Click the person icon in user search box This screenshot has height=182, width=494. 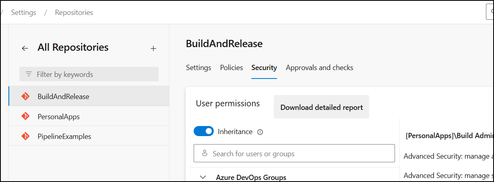(205, 153)
